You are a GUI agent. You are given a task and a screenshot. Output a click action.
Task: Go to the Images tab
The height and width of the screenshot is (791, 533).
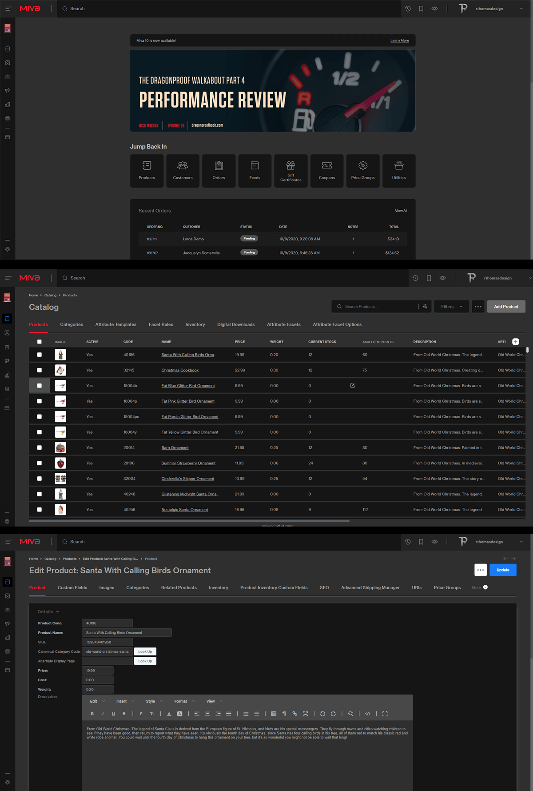coord(107,587)
